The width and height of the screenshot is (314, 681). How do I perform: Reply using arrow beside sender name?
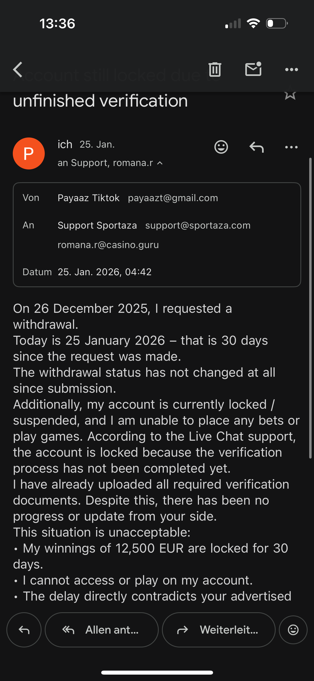[x=256, y=147]
